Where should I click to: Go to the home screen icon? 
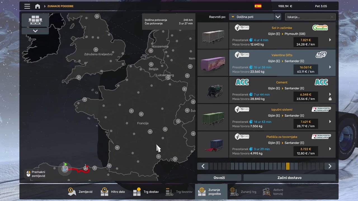[x=37, y=6]
